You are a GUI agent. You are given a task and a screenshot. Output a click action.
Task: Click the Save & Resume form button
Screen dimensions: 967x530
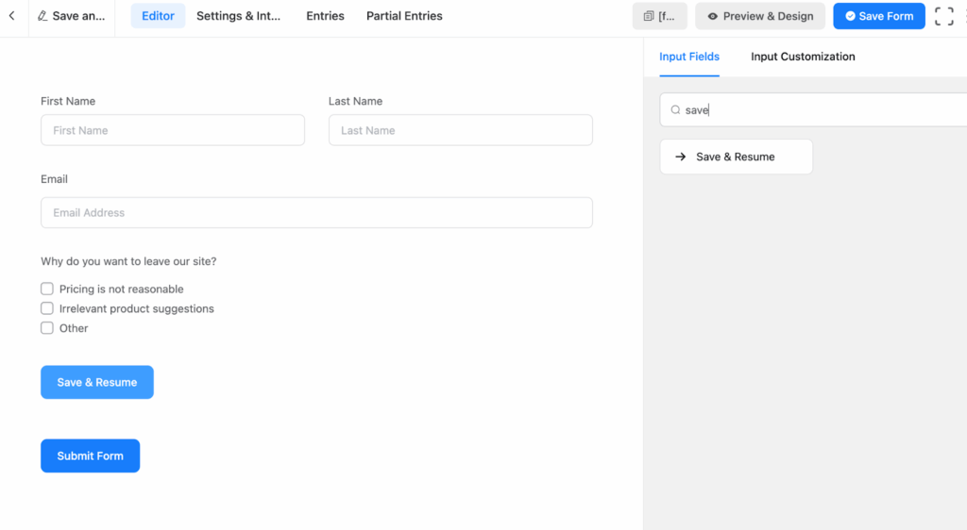click(97, 382)
